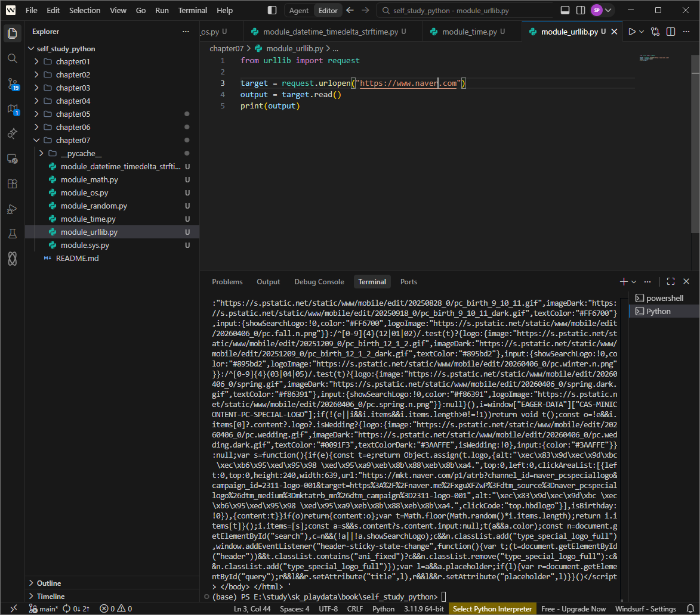Viewport: 700px width, 615px height.
Task: Open the SP account profile avatar
Action: pos(596,10)
